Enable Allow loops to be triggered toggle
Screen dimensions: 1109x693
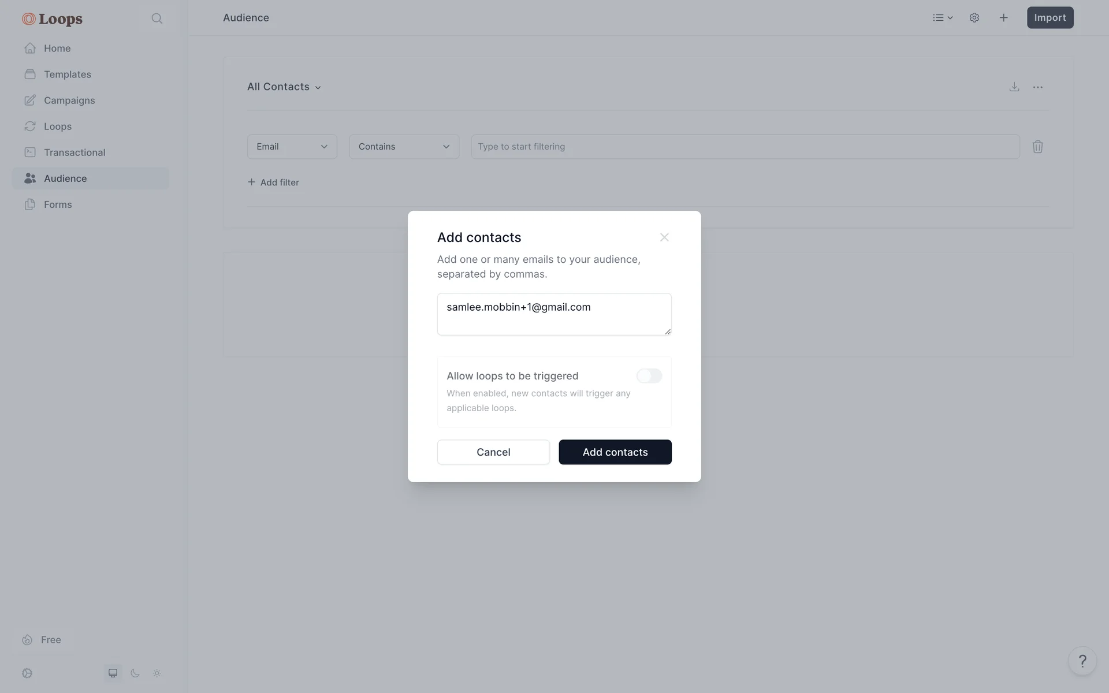649,376
